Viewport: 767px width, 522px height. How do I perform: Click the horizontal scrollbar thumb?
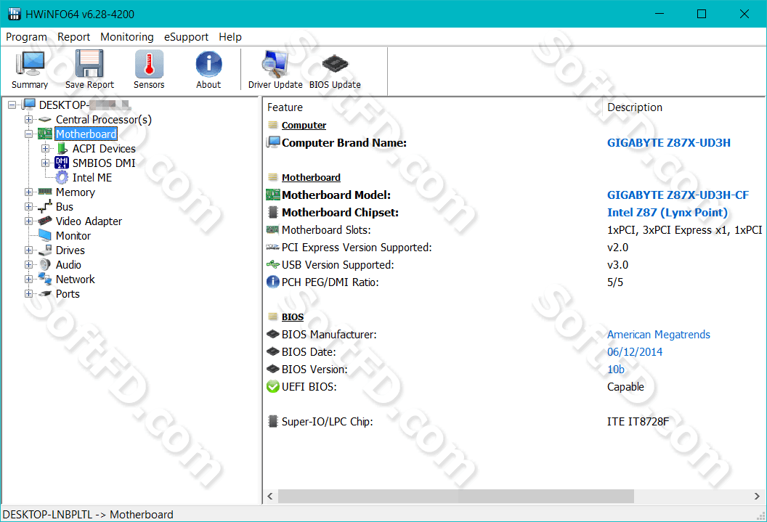click(456, 496)
